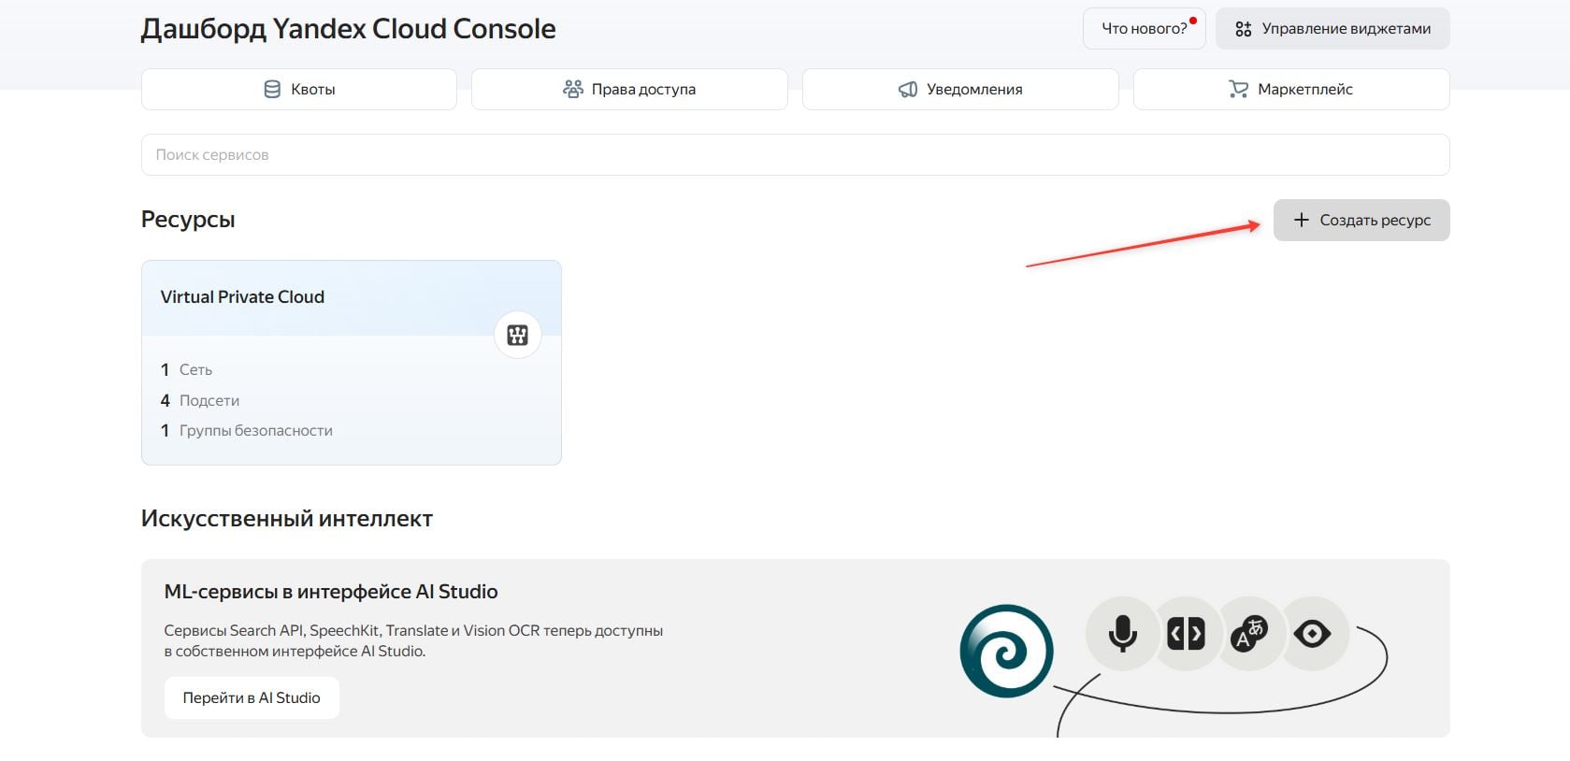
Task: Open the Уведомления notifications page
Action: (960, 90)
